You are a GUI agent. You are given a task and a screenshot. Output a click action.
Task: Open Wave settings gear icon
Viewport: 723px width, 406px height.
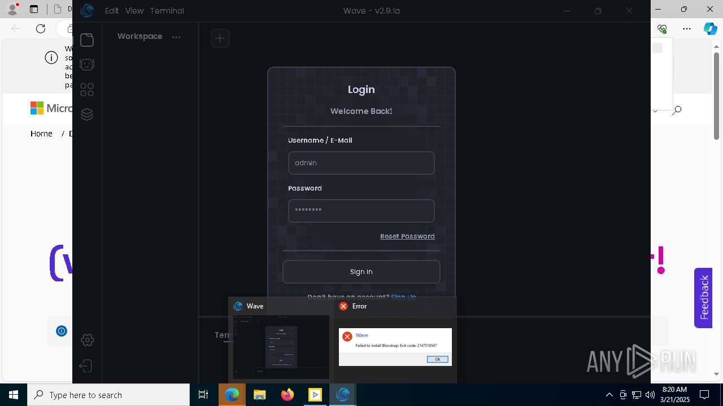(87, 340)
